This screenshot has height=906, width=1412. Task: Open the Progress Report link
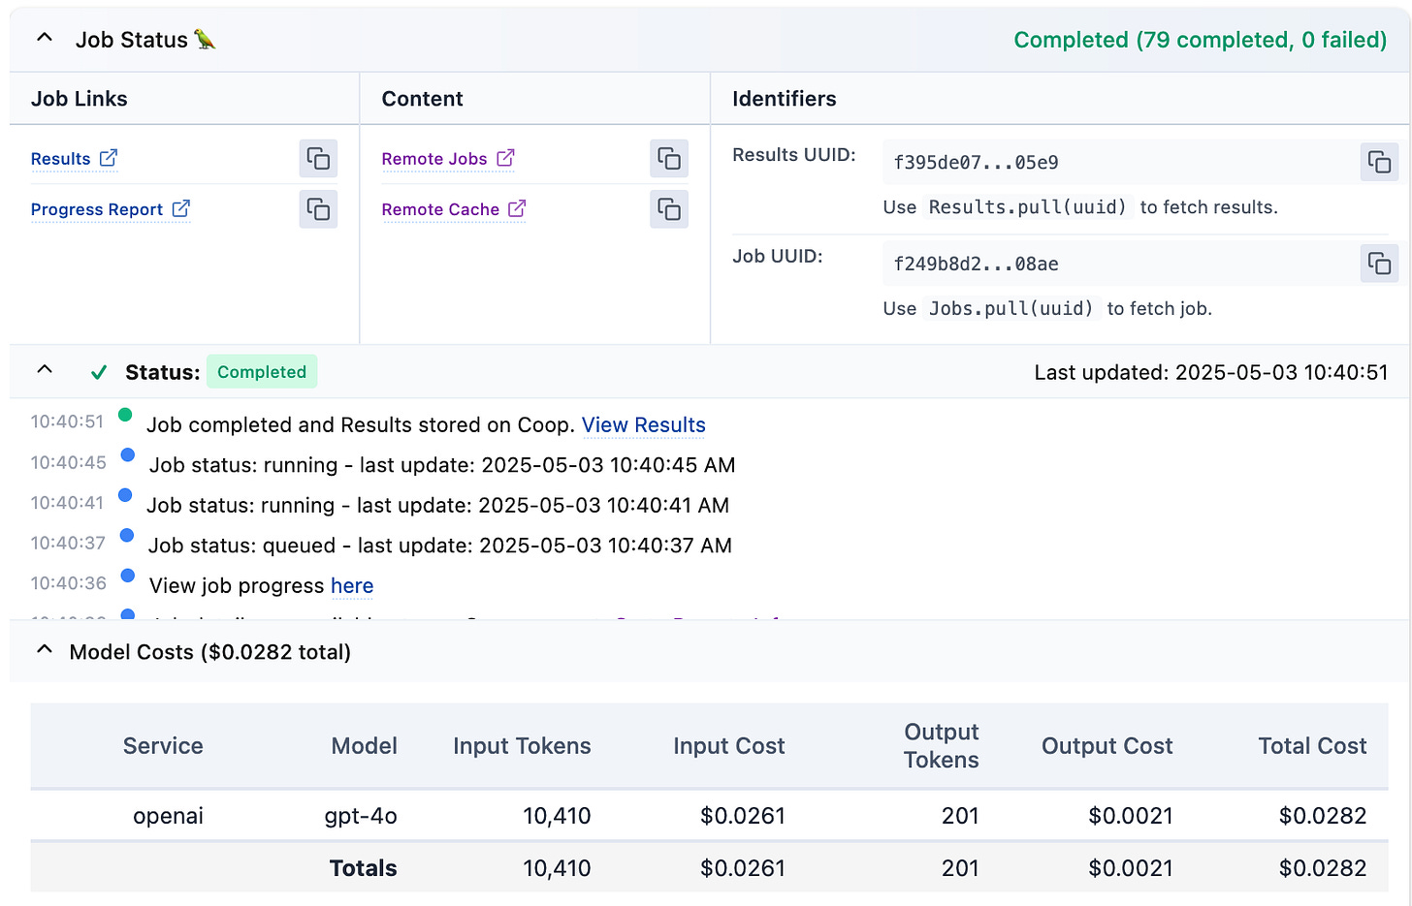click(x=97, y=209)
